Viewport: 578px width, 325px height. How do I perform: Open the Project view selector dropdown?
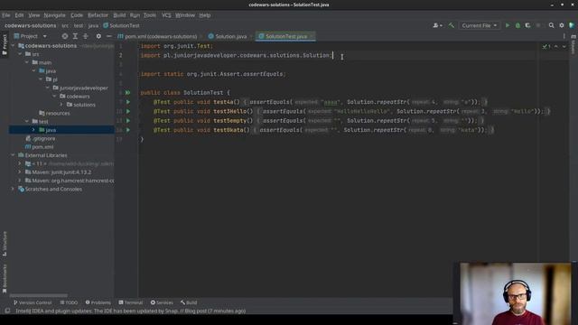[30, 36]
